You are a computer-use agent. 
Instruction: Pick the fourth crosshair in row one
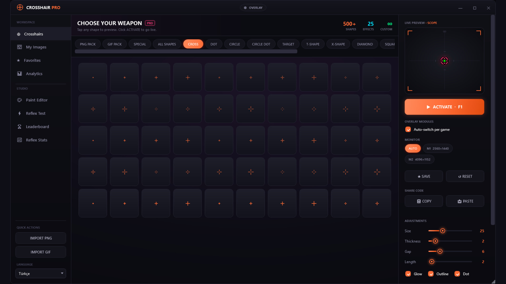(x=187, y=77)
